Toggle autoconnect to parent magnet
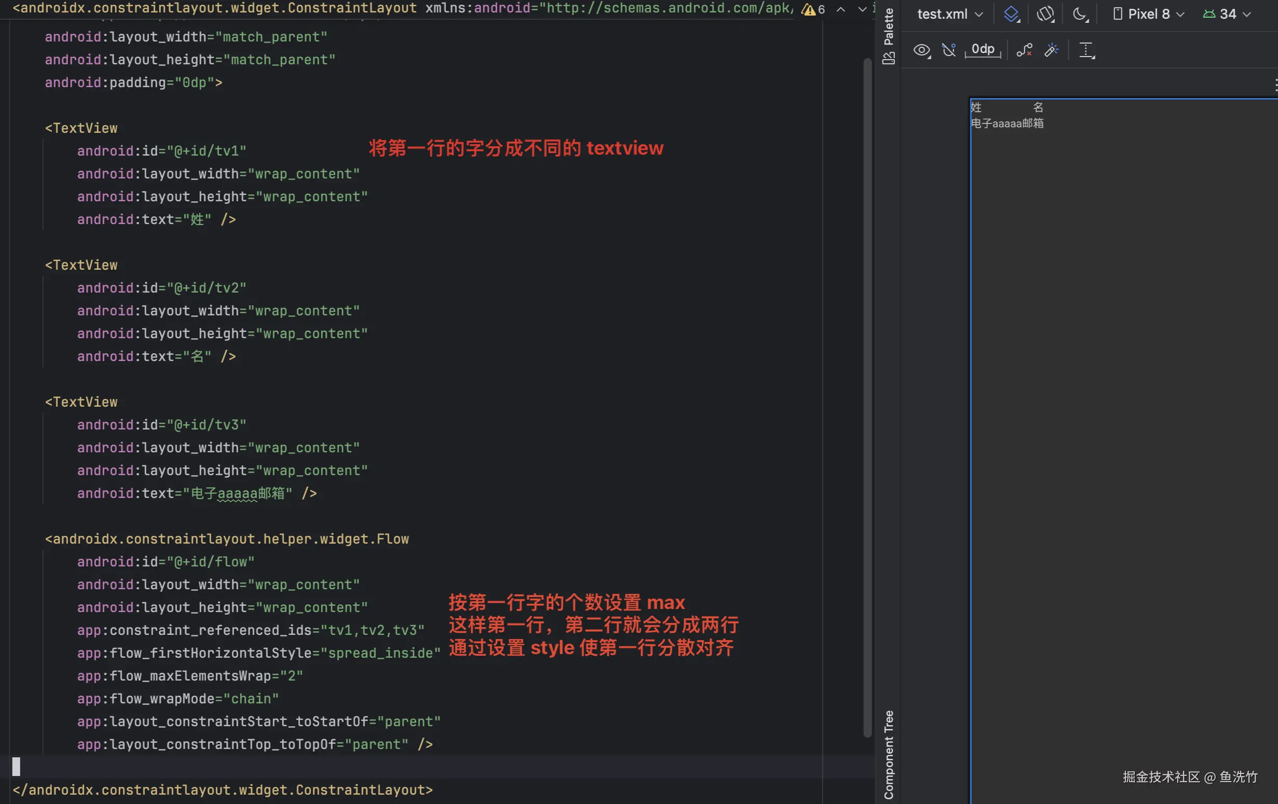Screen dimensions: 1278x804 [948, 50]
